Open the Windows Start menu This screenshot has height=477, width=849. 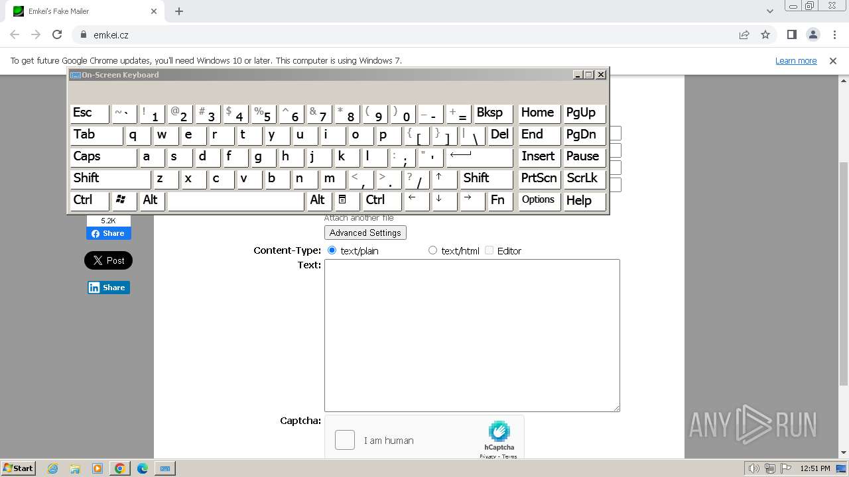(x=18, y=468)
